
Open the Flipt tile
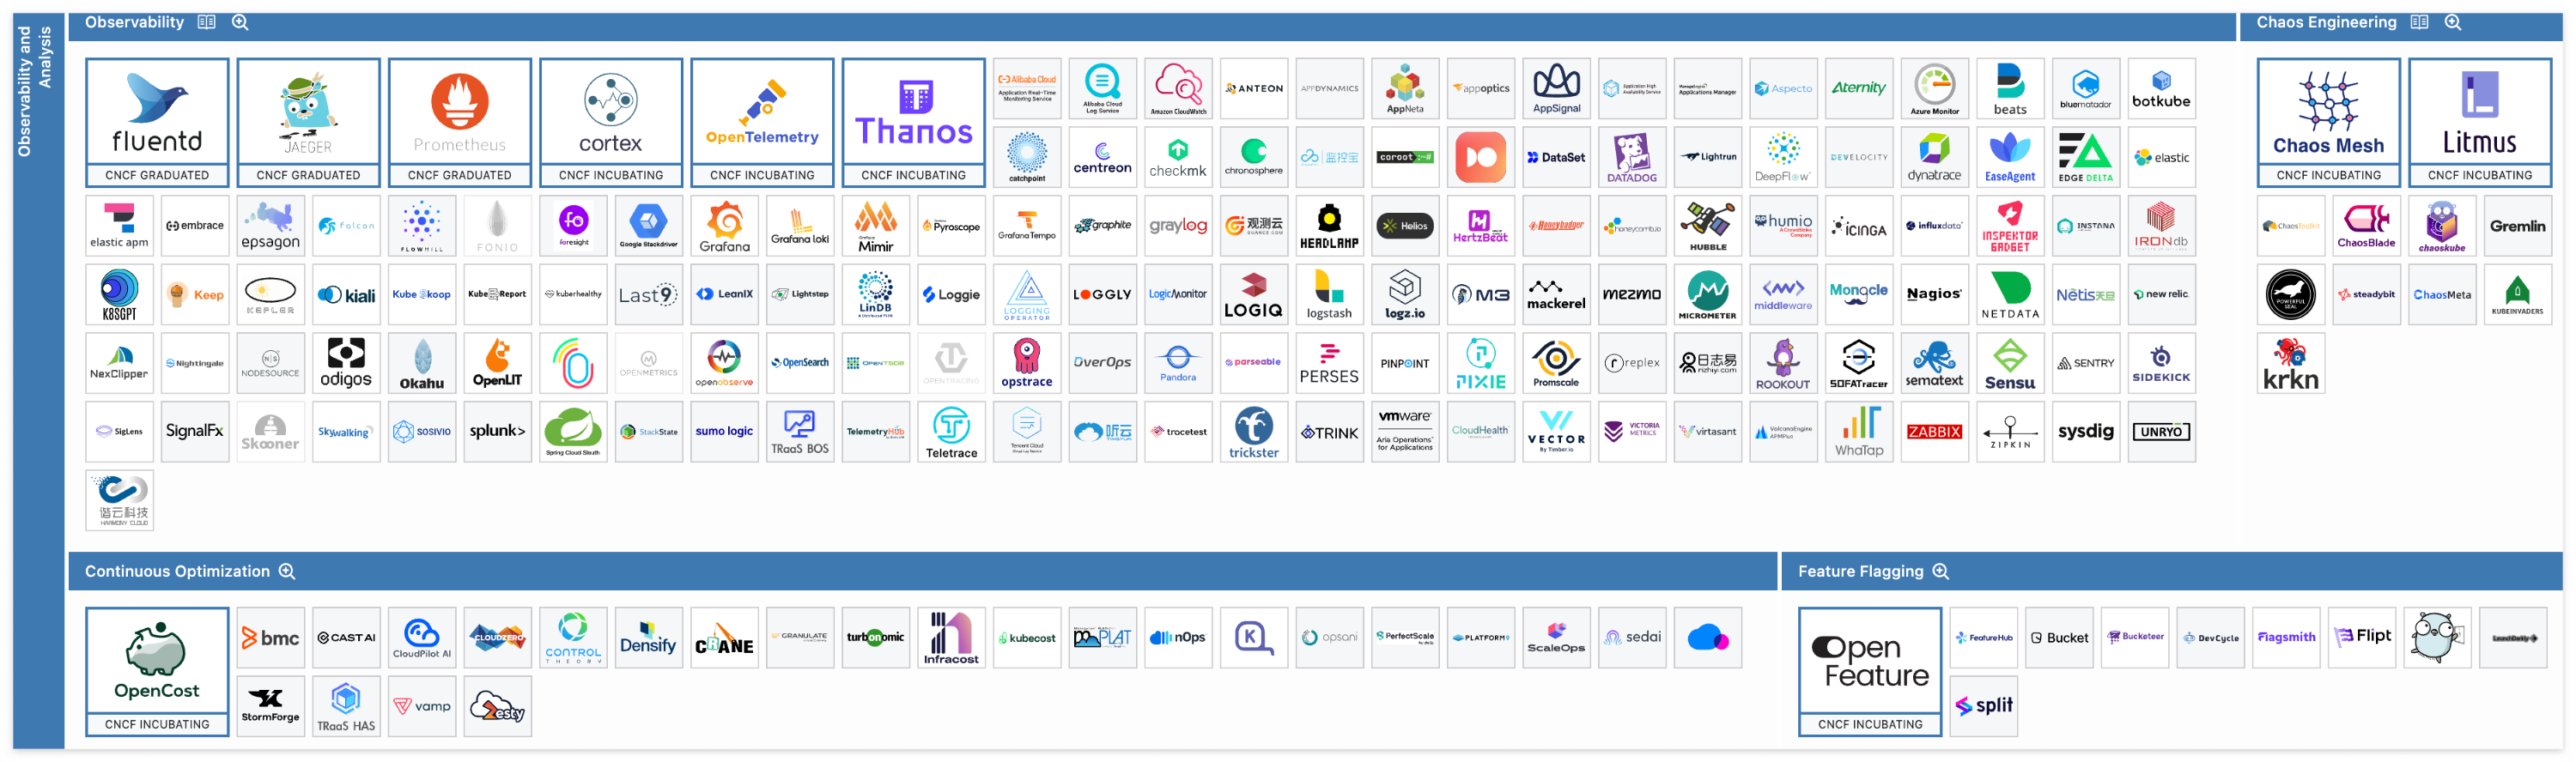pyautogui.click(x=2362, y=637)
